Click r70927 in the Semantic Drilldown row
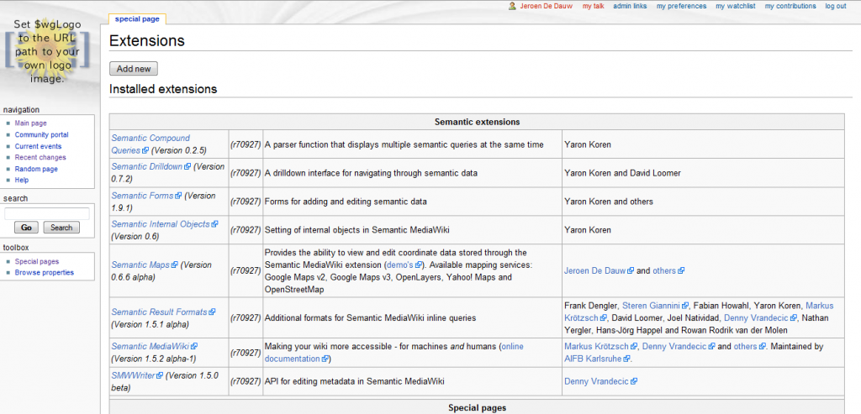861x414 pixels. pos(246,173)
